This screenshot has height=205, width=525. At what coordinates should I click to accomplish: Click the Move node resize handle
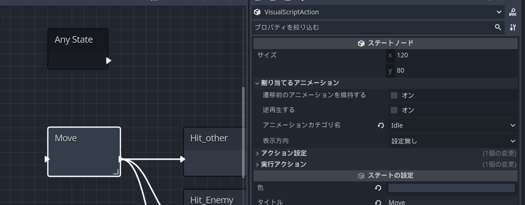(x=116, y=172)
